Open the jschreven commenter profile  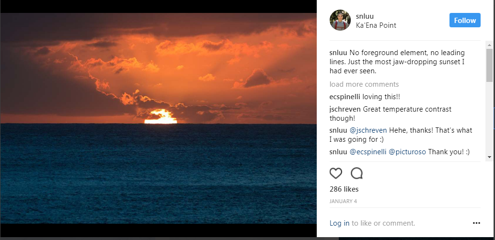point(345,109)
